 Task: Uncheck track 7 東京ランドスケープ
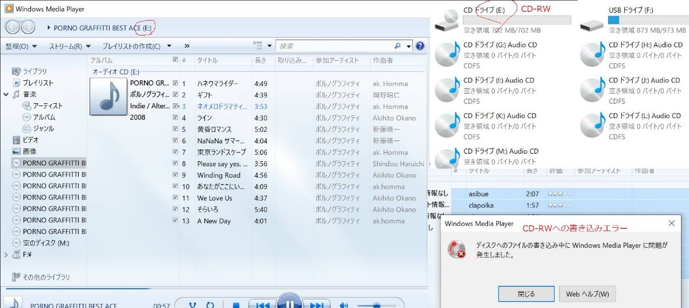click(175, 152)
